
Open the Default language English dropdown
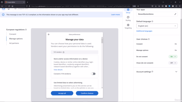(x=157, y=26)
